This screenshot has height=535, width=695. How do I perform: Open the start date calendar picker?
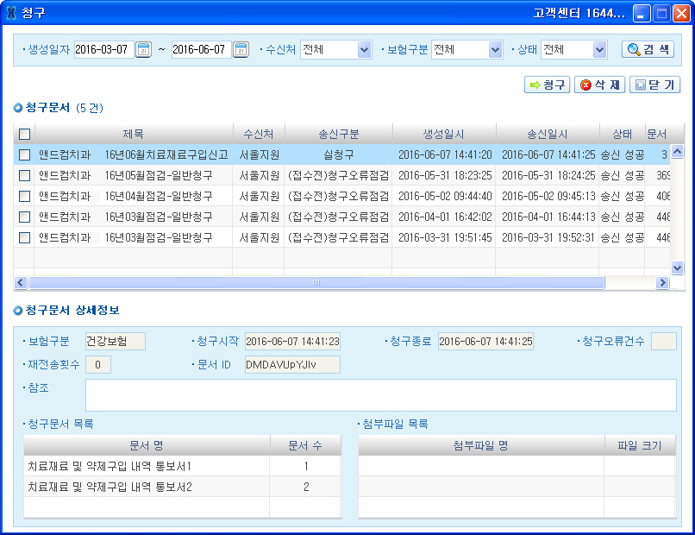[x=144, y=50]
